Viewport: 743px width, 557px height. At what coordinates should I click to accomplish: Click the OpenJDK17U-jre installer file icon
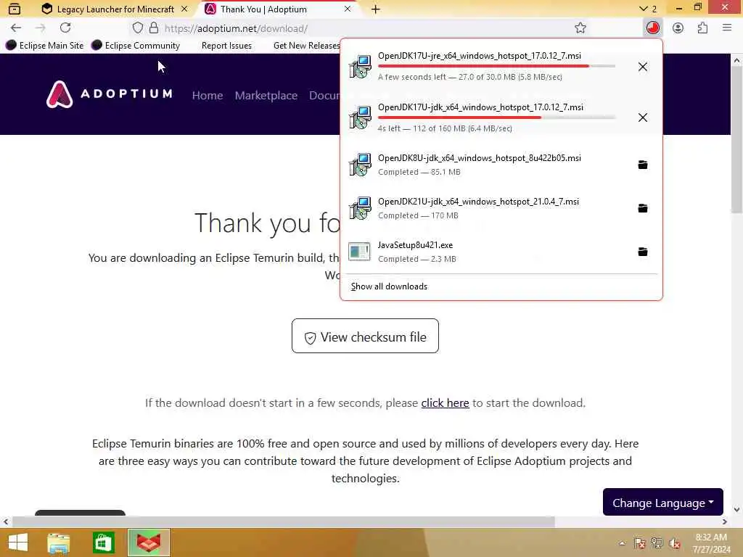pyautogui.click(x=360, y=67)
